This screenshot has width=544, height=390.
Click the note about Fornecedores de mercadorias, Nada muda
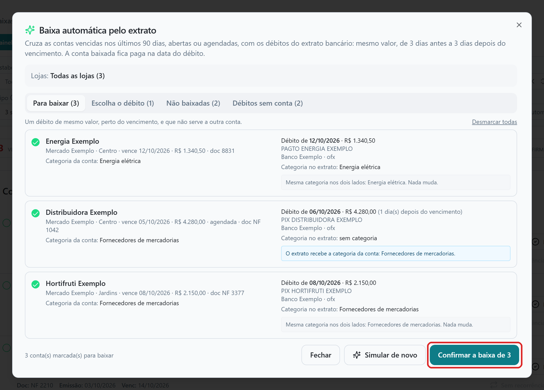395,325
